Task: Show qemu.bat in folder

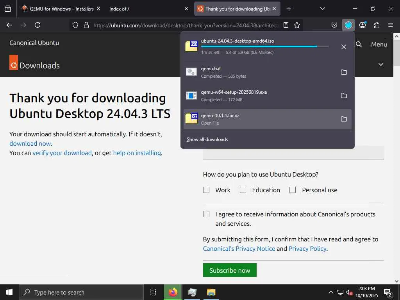Action: click(x=344, y=72)
